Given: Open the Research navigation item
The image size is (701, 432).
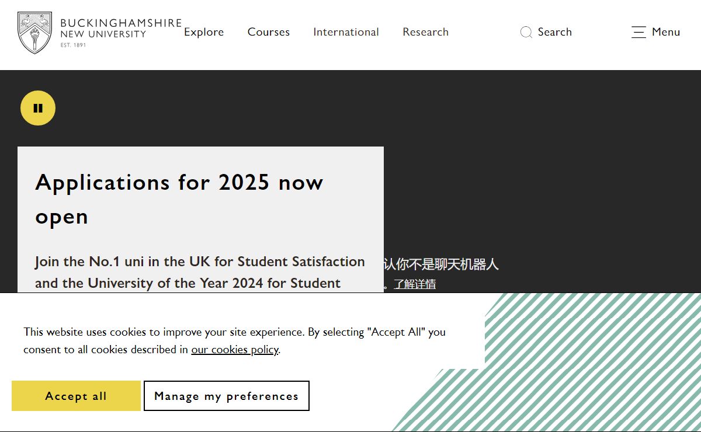Looking at the screenshot, I should tap(425, 32).
